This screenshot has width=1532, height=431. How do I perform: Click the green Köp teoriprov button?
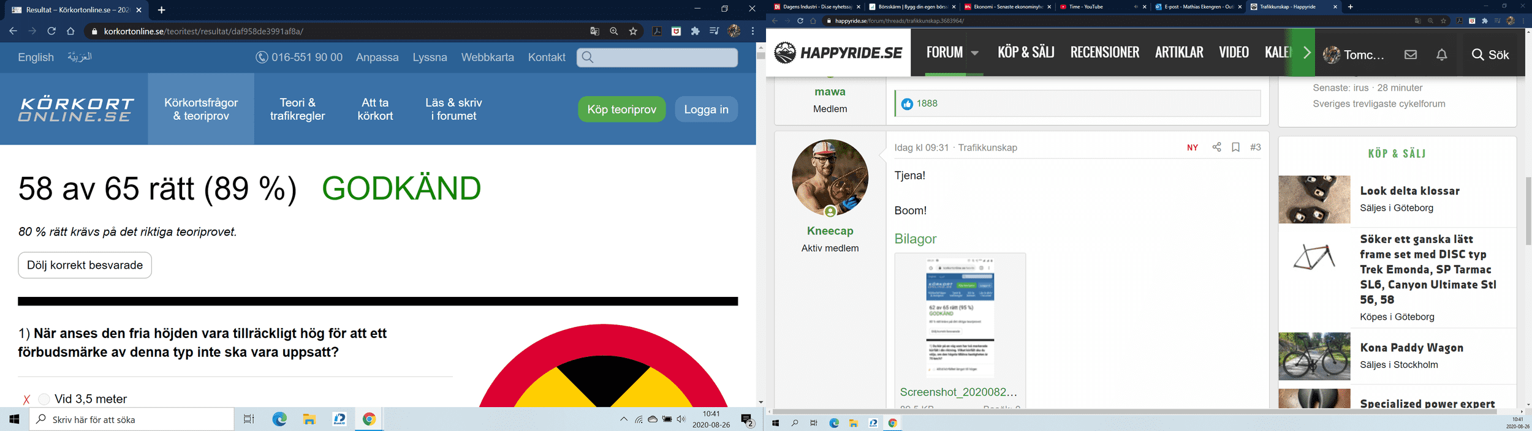point(621,109)
